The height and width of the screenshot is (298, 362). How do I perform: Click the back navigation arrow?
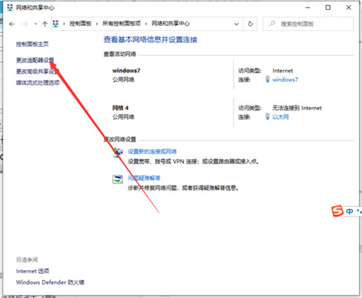11,24
